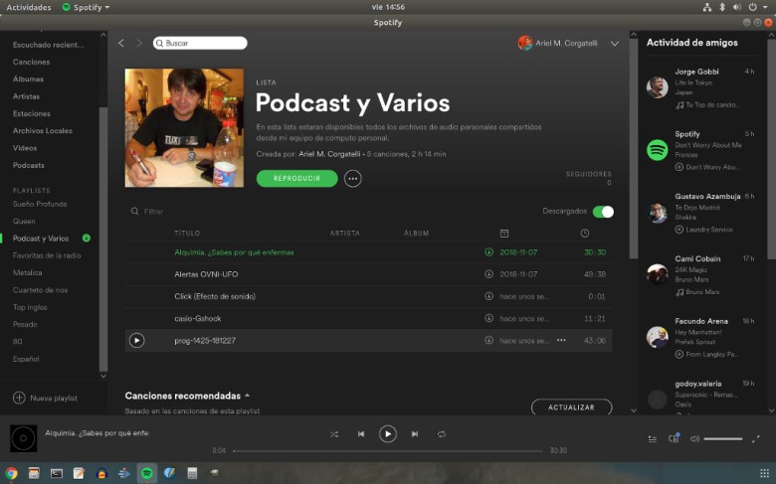This screenshot has width=776, height=484.
Task: Open the Spotify app menu in the top bar
Action: coord(87,7)
